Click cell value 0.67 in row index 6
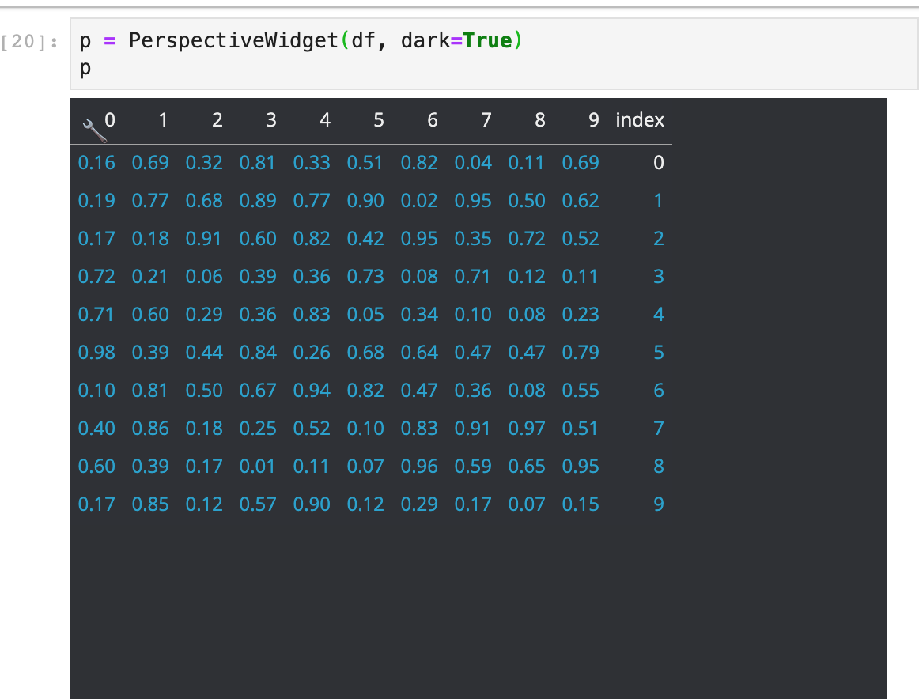The image size is (919, 699). point(258,390)
